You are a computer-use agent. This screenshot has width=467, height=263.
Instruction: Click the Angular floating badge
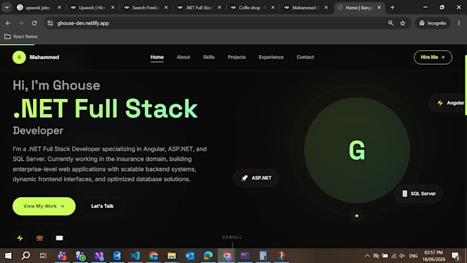point(448,103)
